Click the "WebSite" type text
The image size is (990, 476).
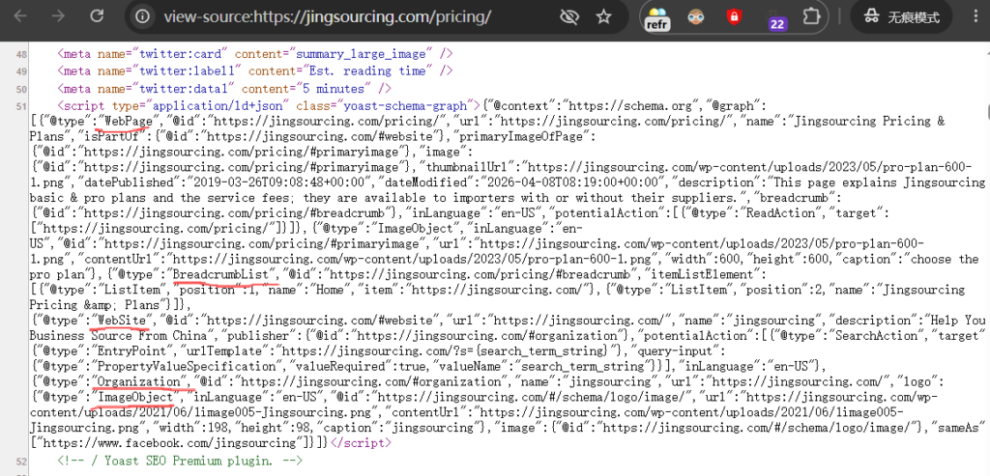119,321
